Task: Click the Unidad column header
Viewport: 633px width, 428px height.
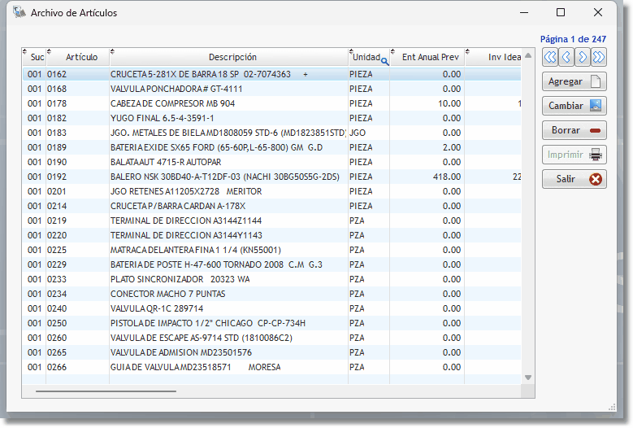Action: pos(366,57)
